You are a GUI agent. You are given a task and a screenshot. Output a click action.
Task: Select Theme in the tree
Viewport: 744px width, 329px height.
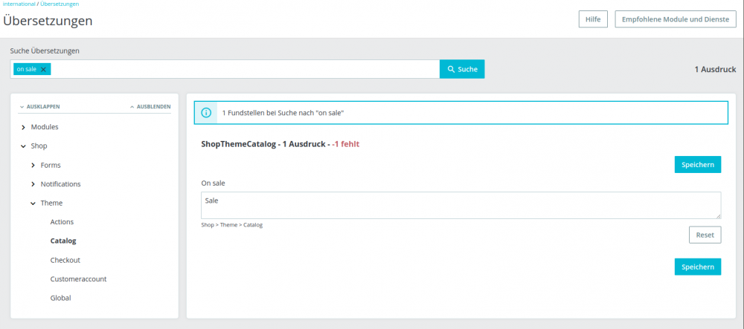tap(52, 203)
